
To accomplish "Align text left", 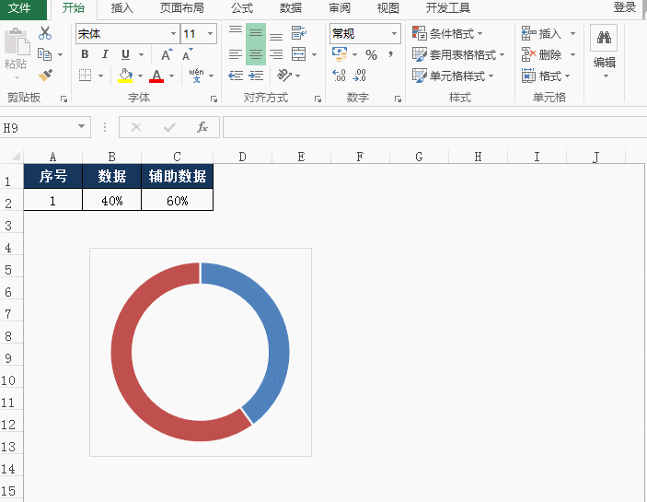I will tap(236, 54).
